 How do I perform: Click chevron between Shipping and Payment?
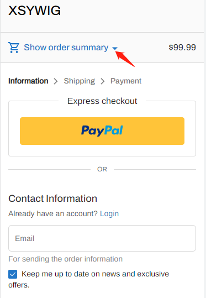click(x=103, y=81)
